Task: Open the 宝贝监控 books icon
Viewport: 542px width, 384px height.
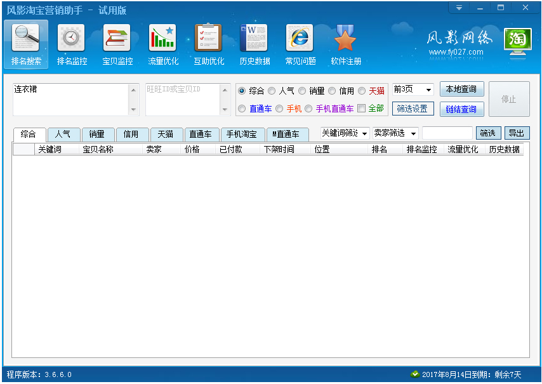Action: click(117, 37)
